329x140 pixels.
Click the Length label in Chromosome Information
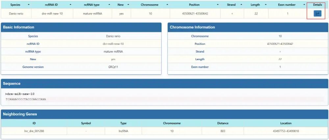pos(200,59)
